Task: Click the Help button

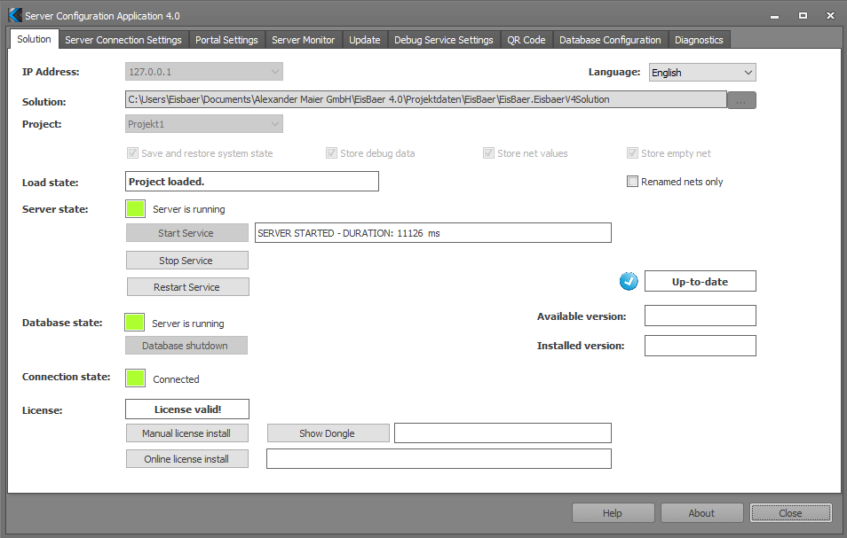Action: pyautogui.click(x=613, y=513)
